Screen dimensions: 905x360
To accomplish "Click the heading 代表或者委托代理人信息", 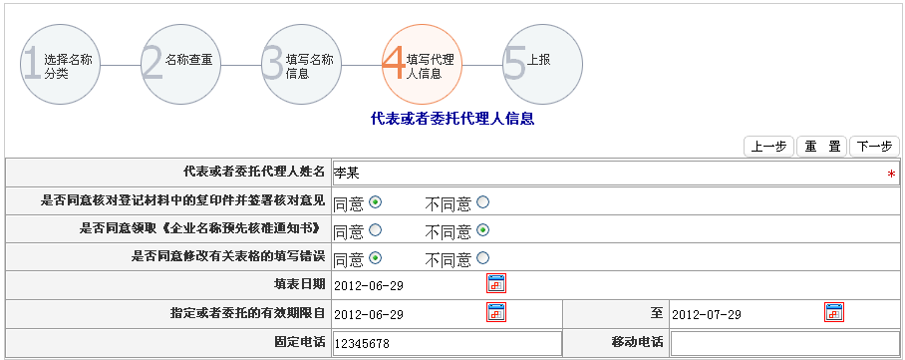I will 452,119.
